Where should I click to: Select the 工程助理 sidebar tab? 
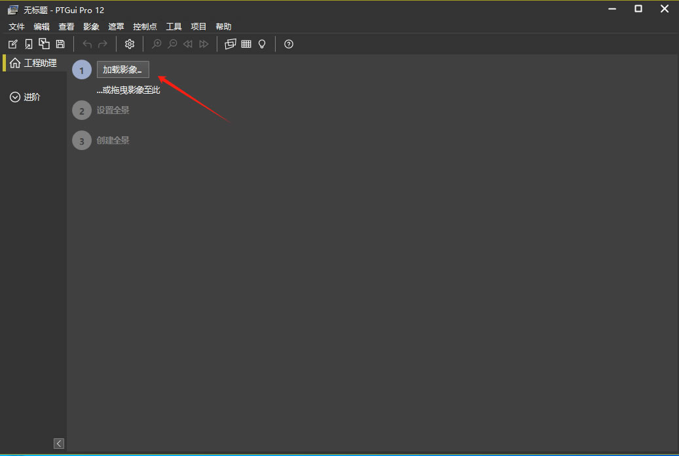tap(34, 63)
